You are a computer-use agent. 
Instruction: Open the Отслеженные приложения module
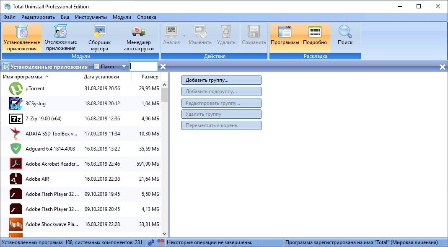61,38
